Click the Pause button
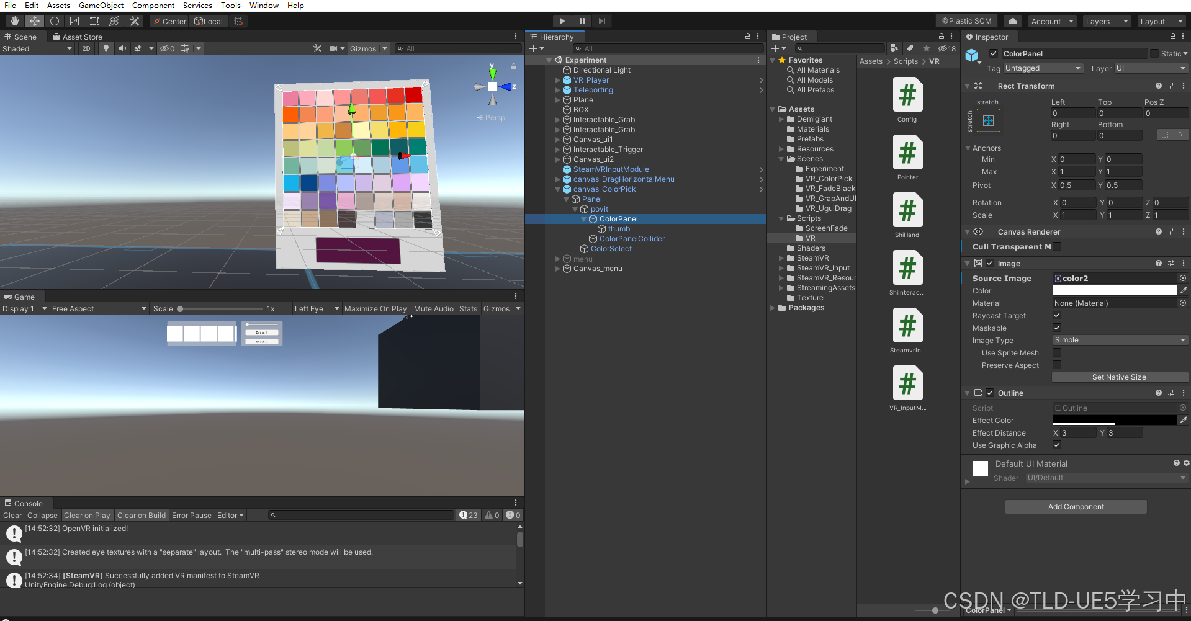Screen dimensions: 1191x621 (x=582, y=21)
